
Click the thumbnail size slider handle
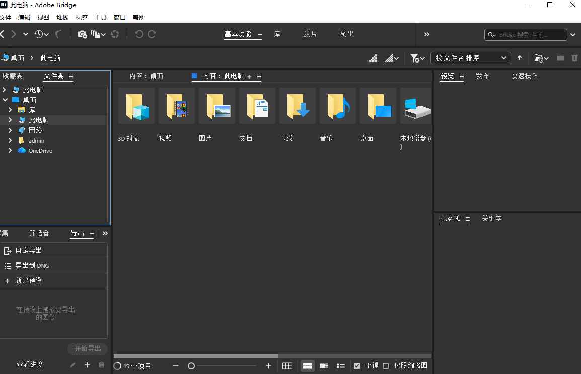(191, 366)
